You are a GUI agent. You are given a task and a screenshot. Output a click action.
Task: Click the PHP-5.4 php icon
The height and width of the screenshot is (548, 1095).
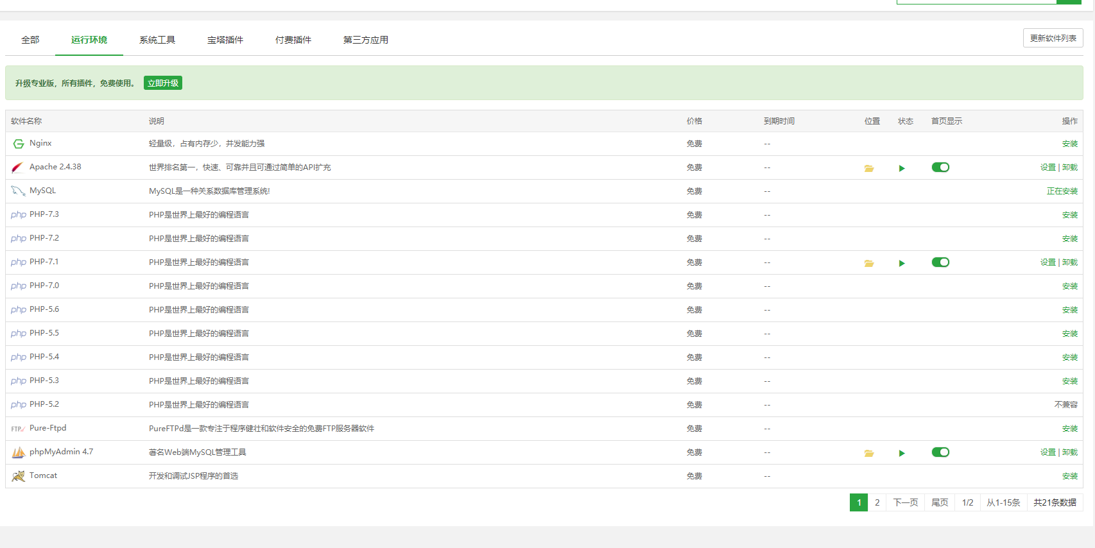click(x=19, y=357)
